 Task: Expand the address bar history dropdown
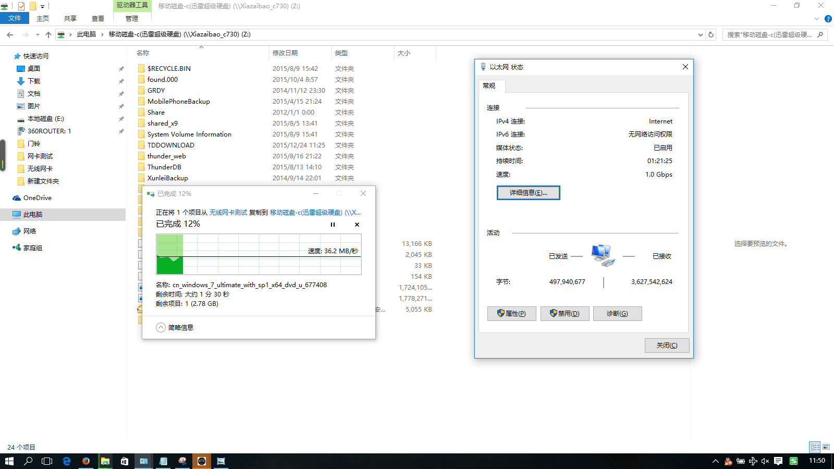700,34
